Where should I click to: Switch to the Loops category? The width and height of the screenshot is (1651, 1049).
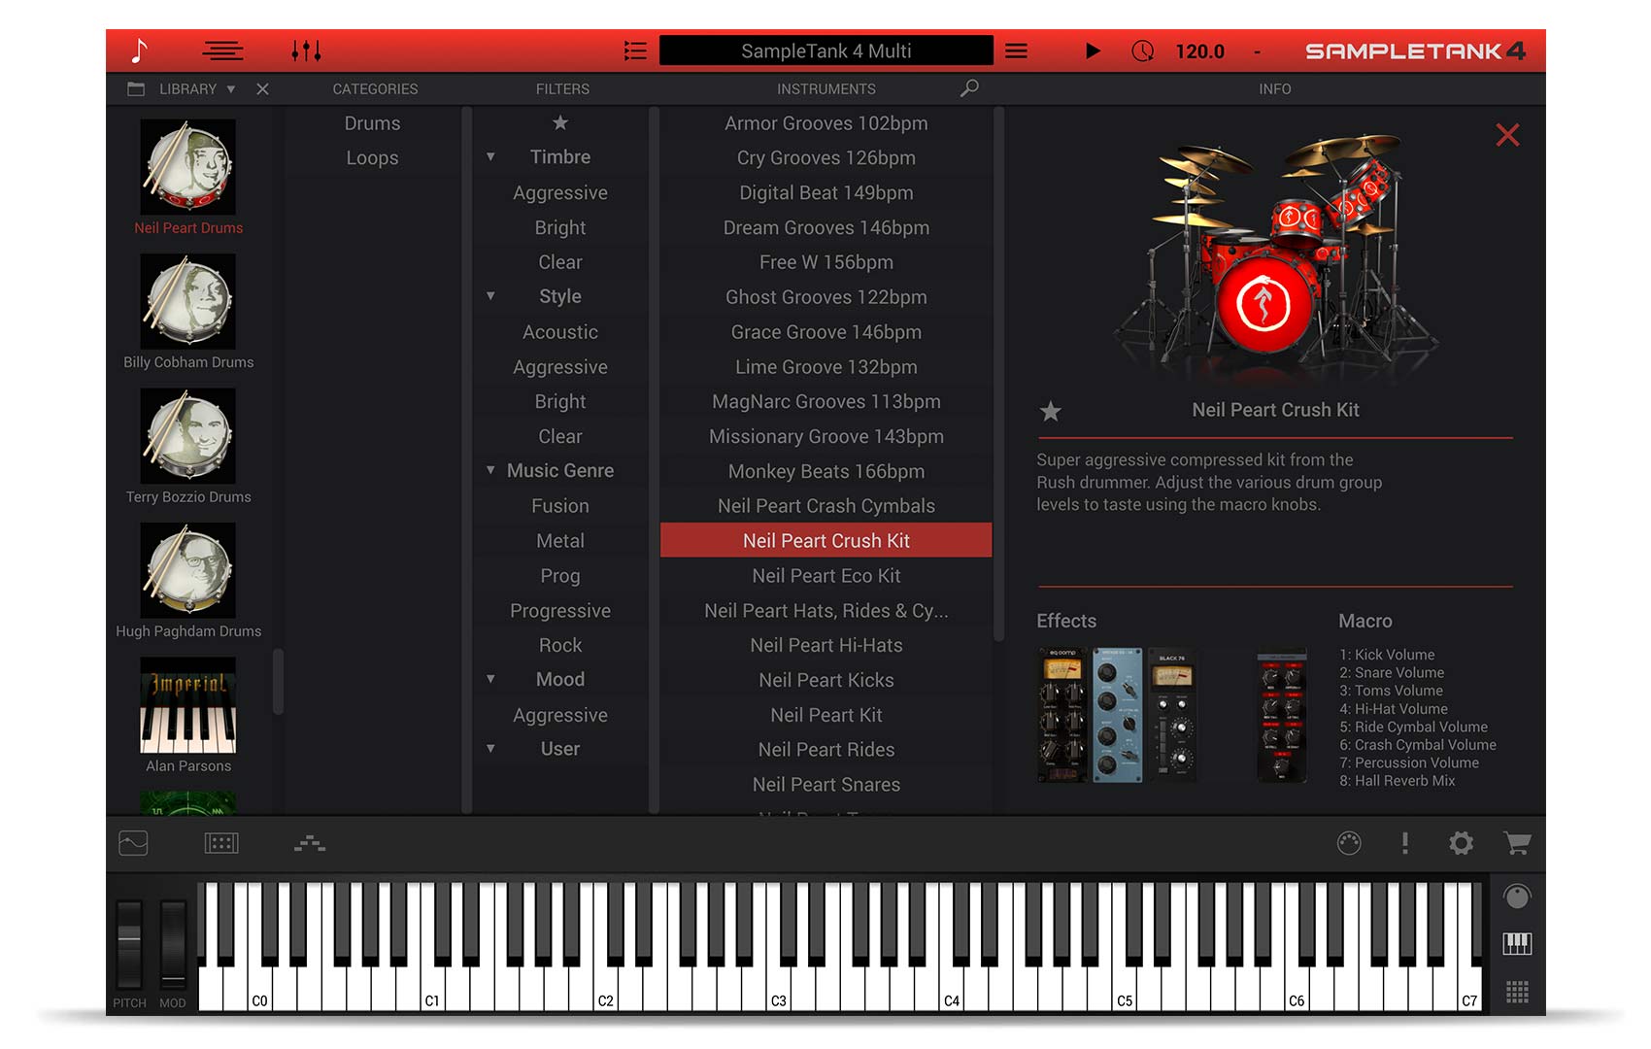point(372,157)
